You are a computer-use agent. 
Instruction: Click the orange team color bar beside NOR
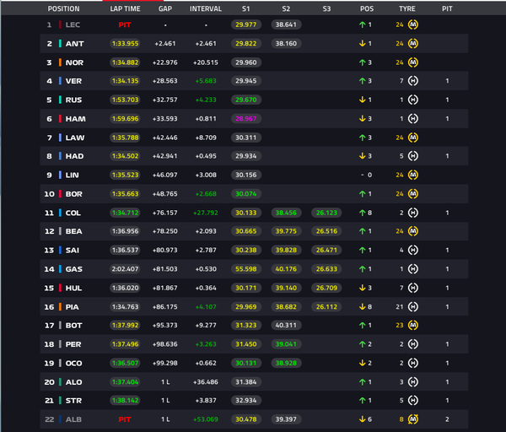[x=60, y=62]
